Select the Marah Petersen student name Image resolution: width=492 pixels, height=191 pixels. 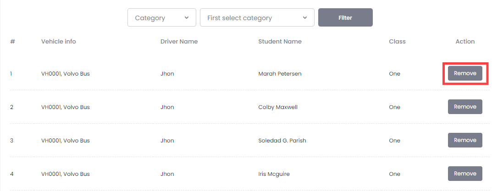pos(280,74)
